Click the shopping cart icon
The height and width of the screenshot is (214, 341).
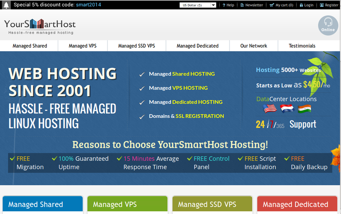click(272, 5)
